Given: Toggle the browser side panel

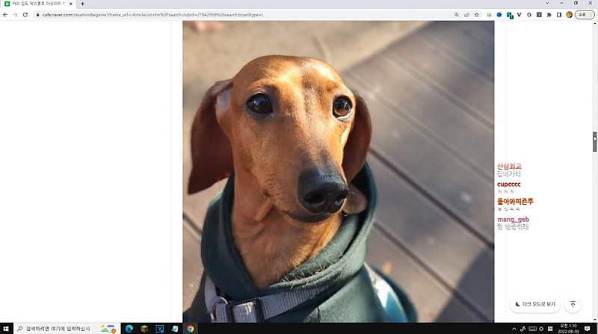Looking at the screenshot, I should pyautogui.click(x=558, y=15).
